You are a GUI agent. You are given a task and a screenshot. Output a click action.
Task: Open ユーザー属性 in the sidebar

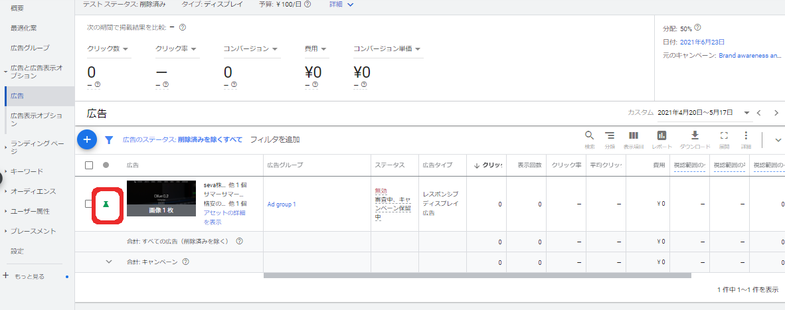[30, 212]
